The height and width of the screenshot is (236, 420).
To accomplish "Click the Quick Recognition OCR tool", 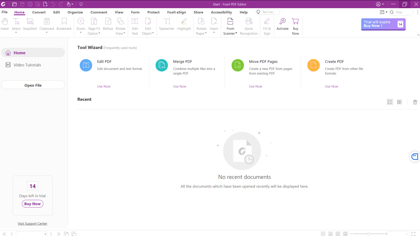I will click(x=249, y=27).
